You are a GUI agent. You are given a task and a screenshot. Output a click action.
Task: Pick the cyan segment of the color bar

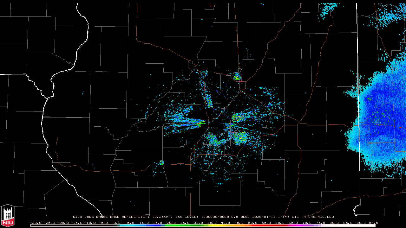(x=133, y=225)
